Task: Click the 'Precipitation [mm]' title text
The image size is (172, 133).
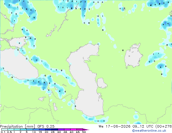Action: (x=18, y=126)
